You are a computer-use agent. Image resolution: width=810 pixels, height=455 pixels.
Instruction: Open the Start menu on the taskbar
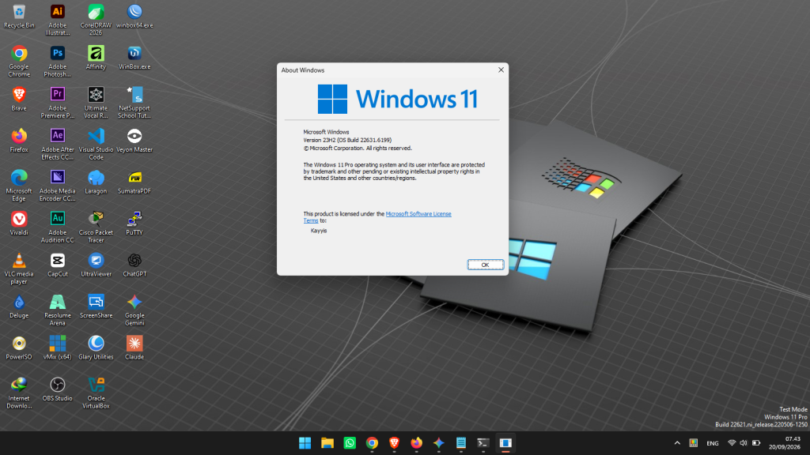coord(305,443)
